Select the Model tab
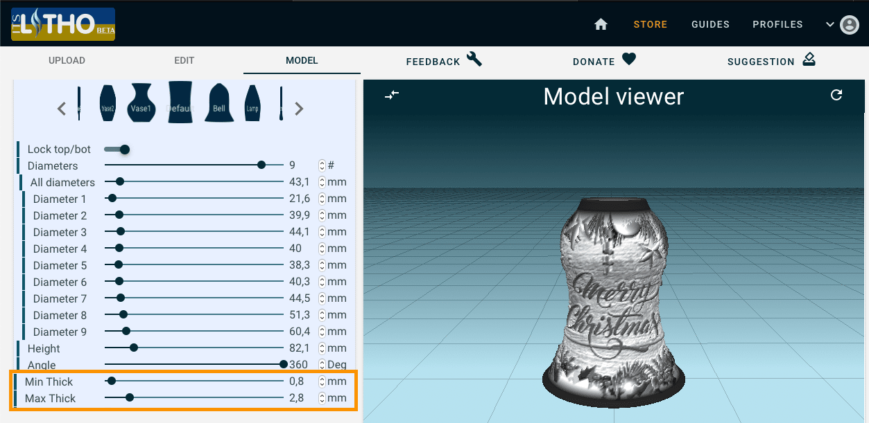The image size is (869, 423). (302, 60)
